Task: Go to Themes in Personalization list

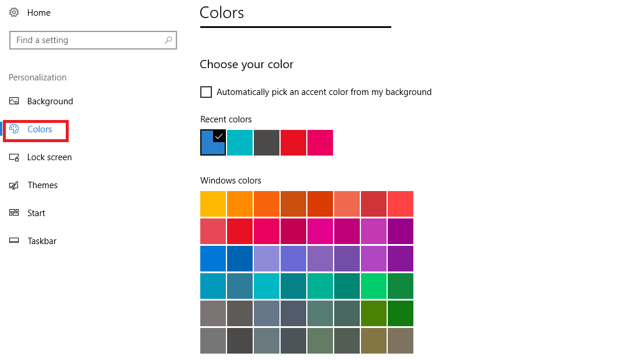Action: tap(43, 185)
